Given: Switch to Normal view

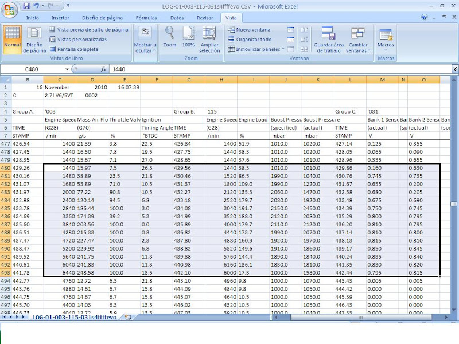Looking at the screenshot, I should [x=12, y=39].
